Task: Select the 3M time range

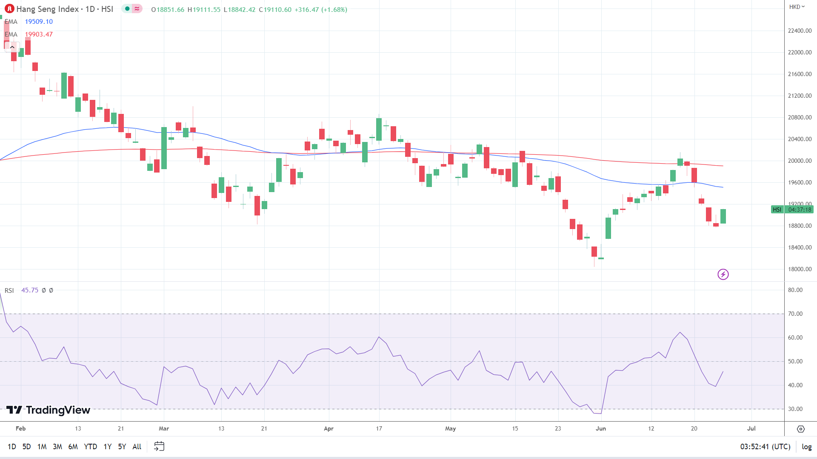Action: [57, 447]
